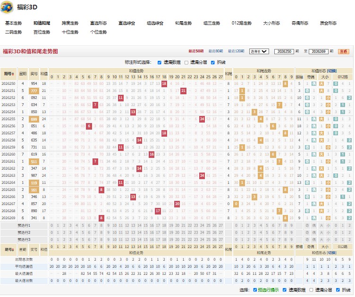Image resolution: width=355 pixels, height=297 pixels.
Task: Toggle top 折线 checkbox
Action: pos(212,63)
